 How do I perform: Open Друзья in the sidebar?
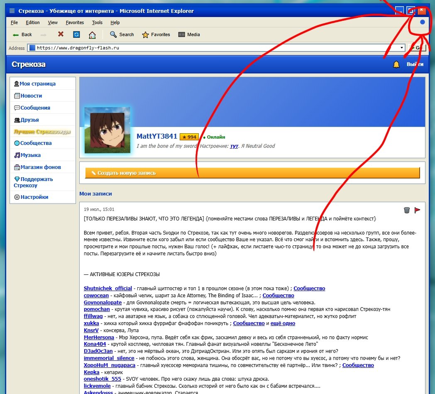pyautogui.click(x=43, y=120)
